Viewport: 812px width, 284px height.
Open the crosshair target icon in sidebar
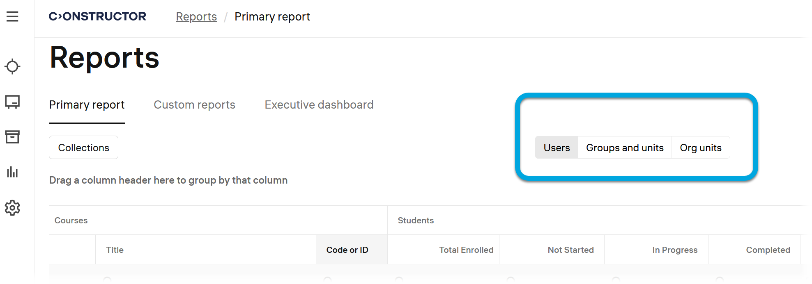(x=12, y=66)
